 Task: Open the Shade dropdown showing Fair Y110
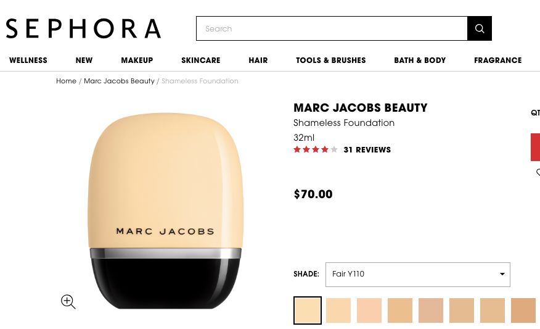418,275
